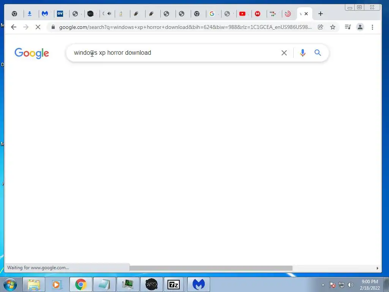
Task: Show hidden system tray icons
Action: (323, 285)
